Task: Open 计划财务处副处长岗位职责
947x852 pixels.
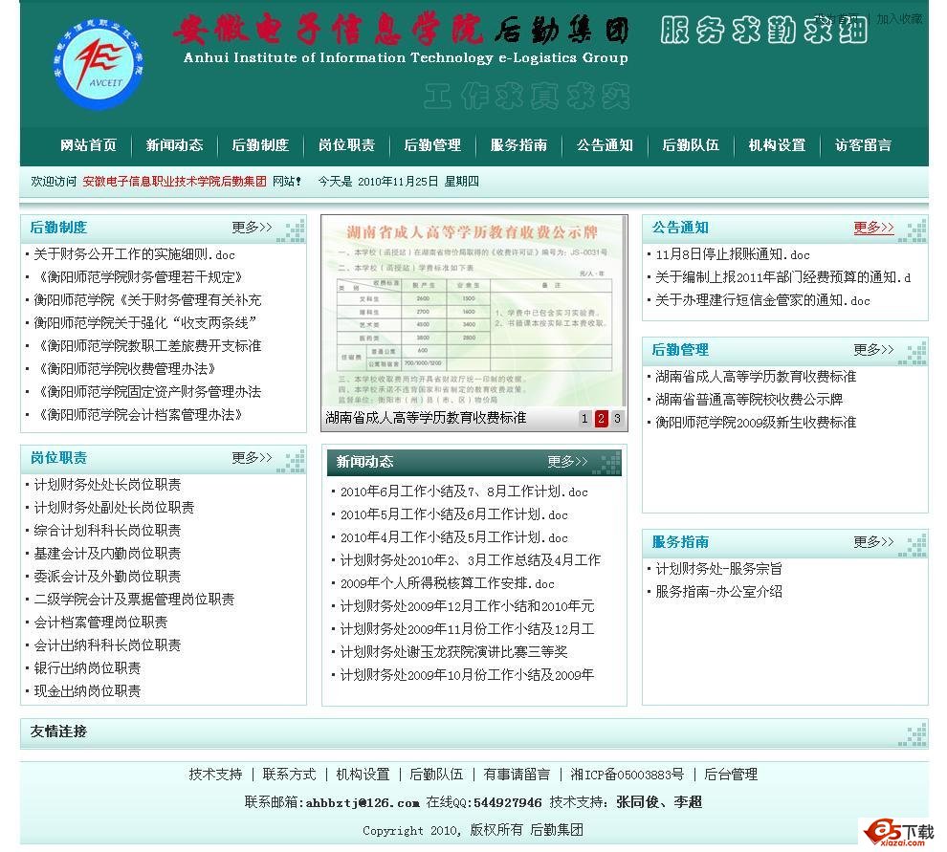Action: pos(114,507)
